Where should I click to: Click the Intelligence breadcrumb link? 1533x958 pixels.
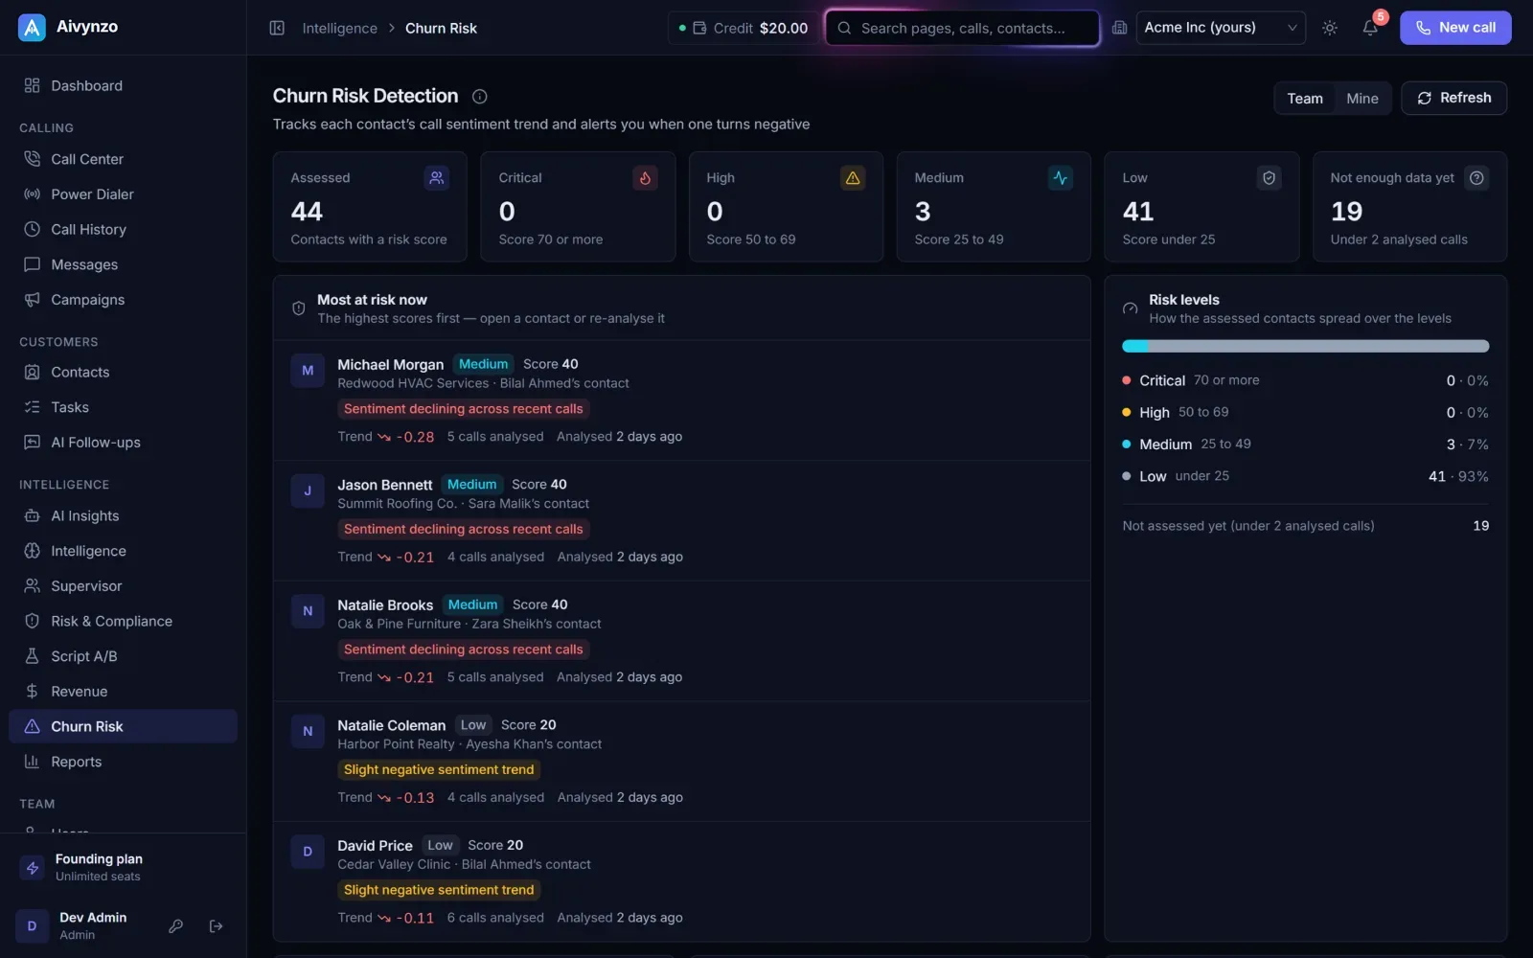tap(340, 28)
